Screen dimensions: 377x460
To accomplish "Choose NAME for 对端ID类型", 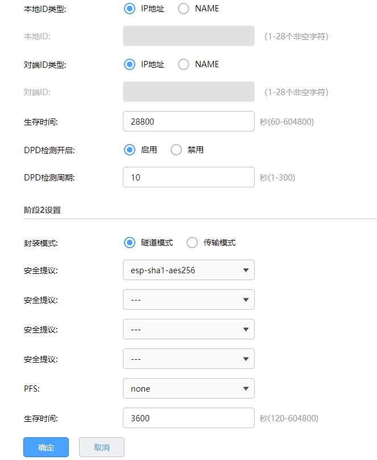I will tap(184, 64).
